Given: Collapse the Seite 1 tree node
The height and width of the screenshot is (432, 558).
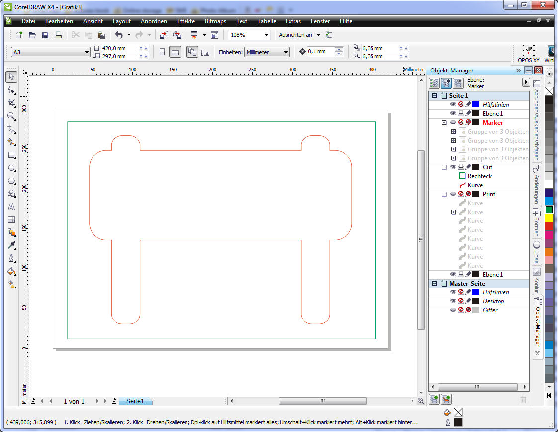Looking at the screenshot, I should coord(434,96).
